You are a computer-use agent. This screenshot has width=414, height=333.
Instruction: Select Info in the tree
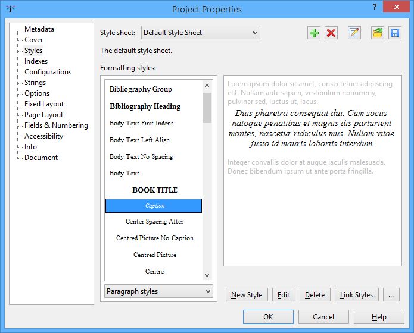tap(30, 147)
